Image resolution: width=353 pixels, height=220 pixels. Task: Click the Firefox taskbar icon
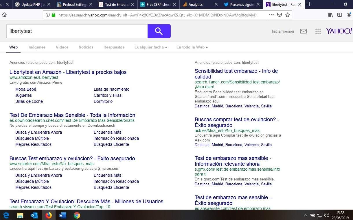coord(49,215)
